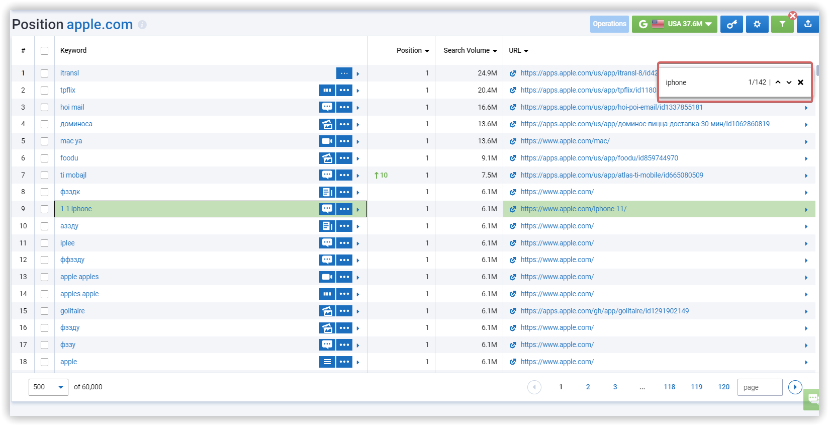
Task: Click the three-dots button for ti mobajl
Action: (x=344, y=175)
